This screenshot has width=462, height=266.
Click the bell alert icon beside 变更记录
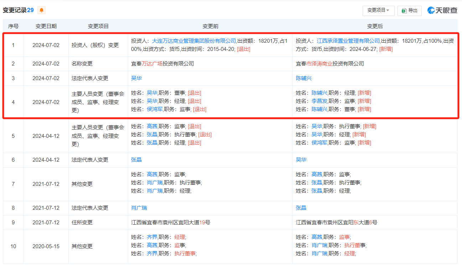(42, 10)
